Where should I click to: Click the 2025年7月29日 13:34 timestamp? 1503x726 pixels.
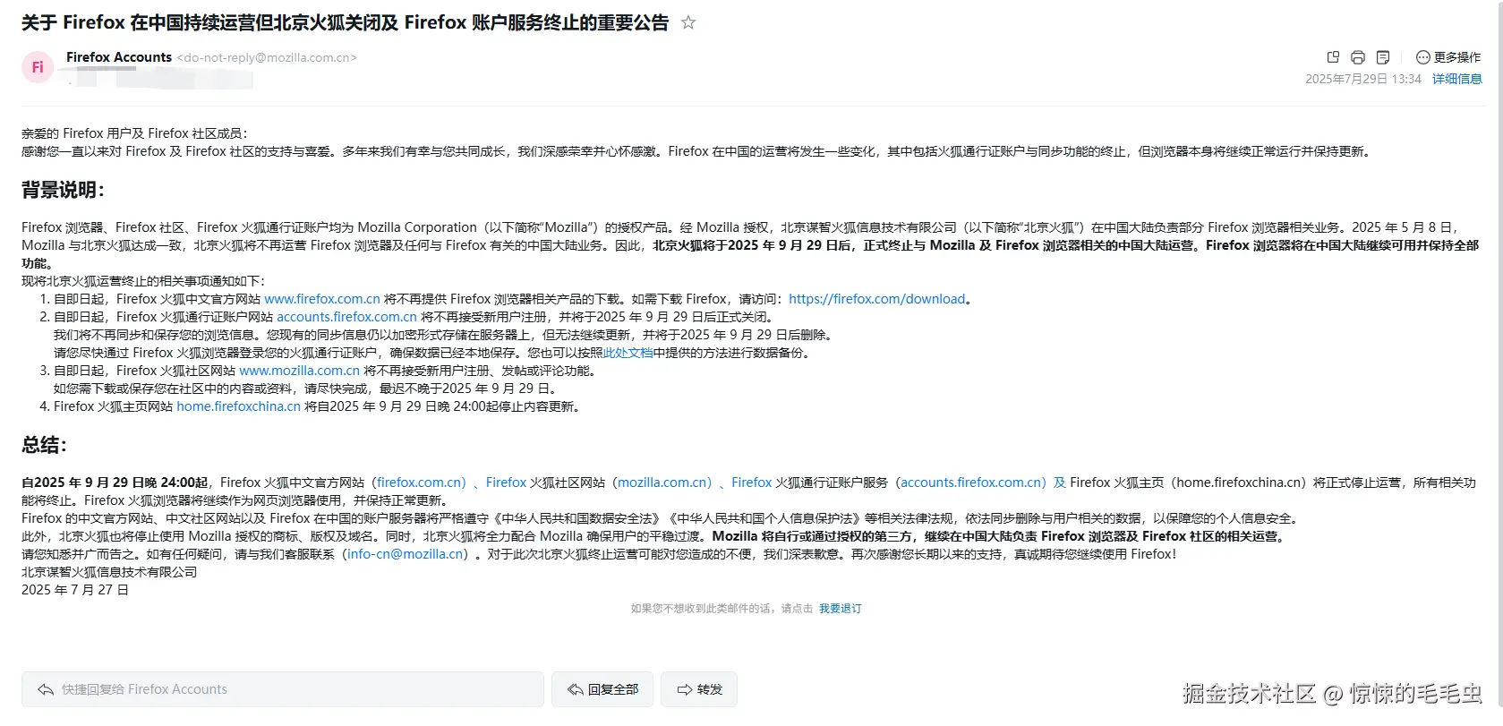(x=1362, y=79)
